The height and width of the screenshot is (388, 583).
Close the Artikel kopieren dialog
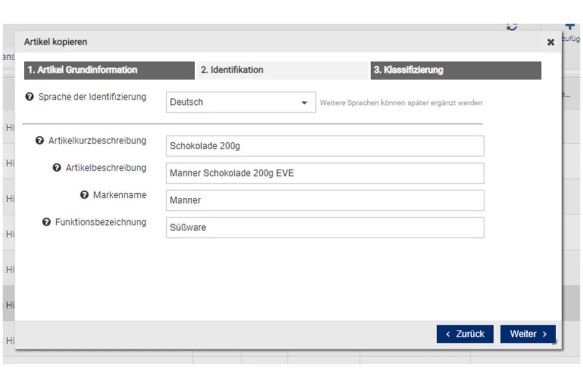pos(551,42)
